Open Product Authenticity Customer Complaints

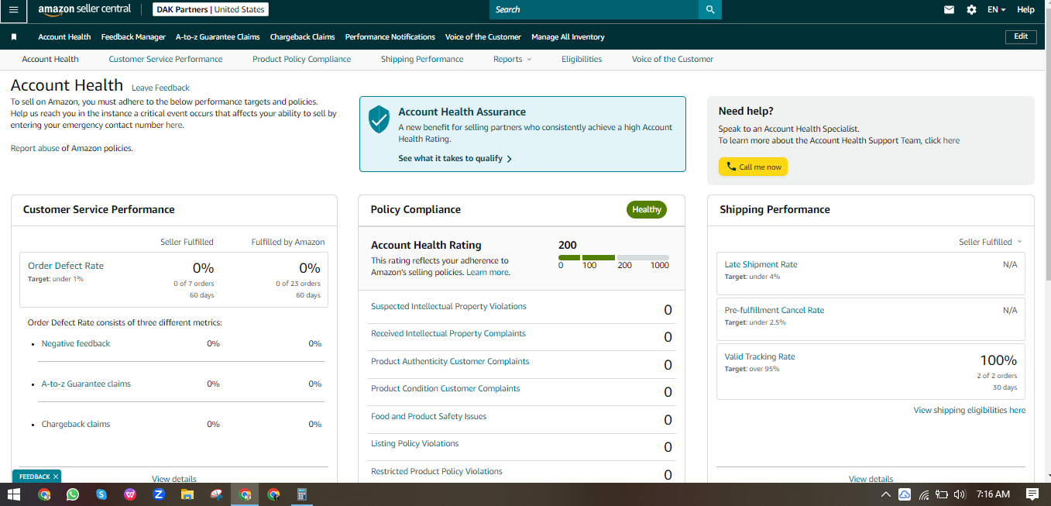pyautogui.click(x=450, y=361)
